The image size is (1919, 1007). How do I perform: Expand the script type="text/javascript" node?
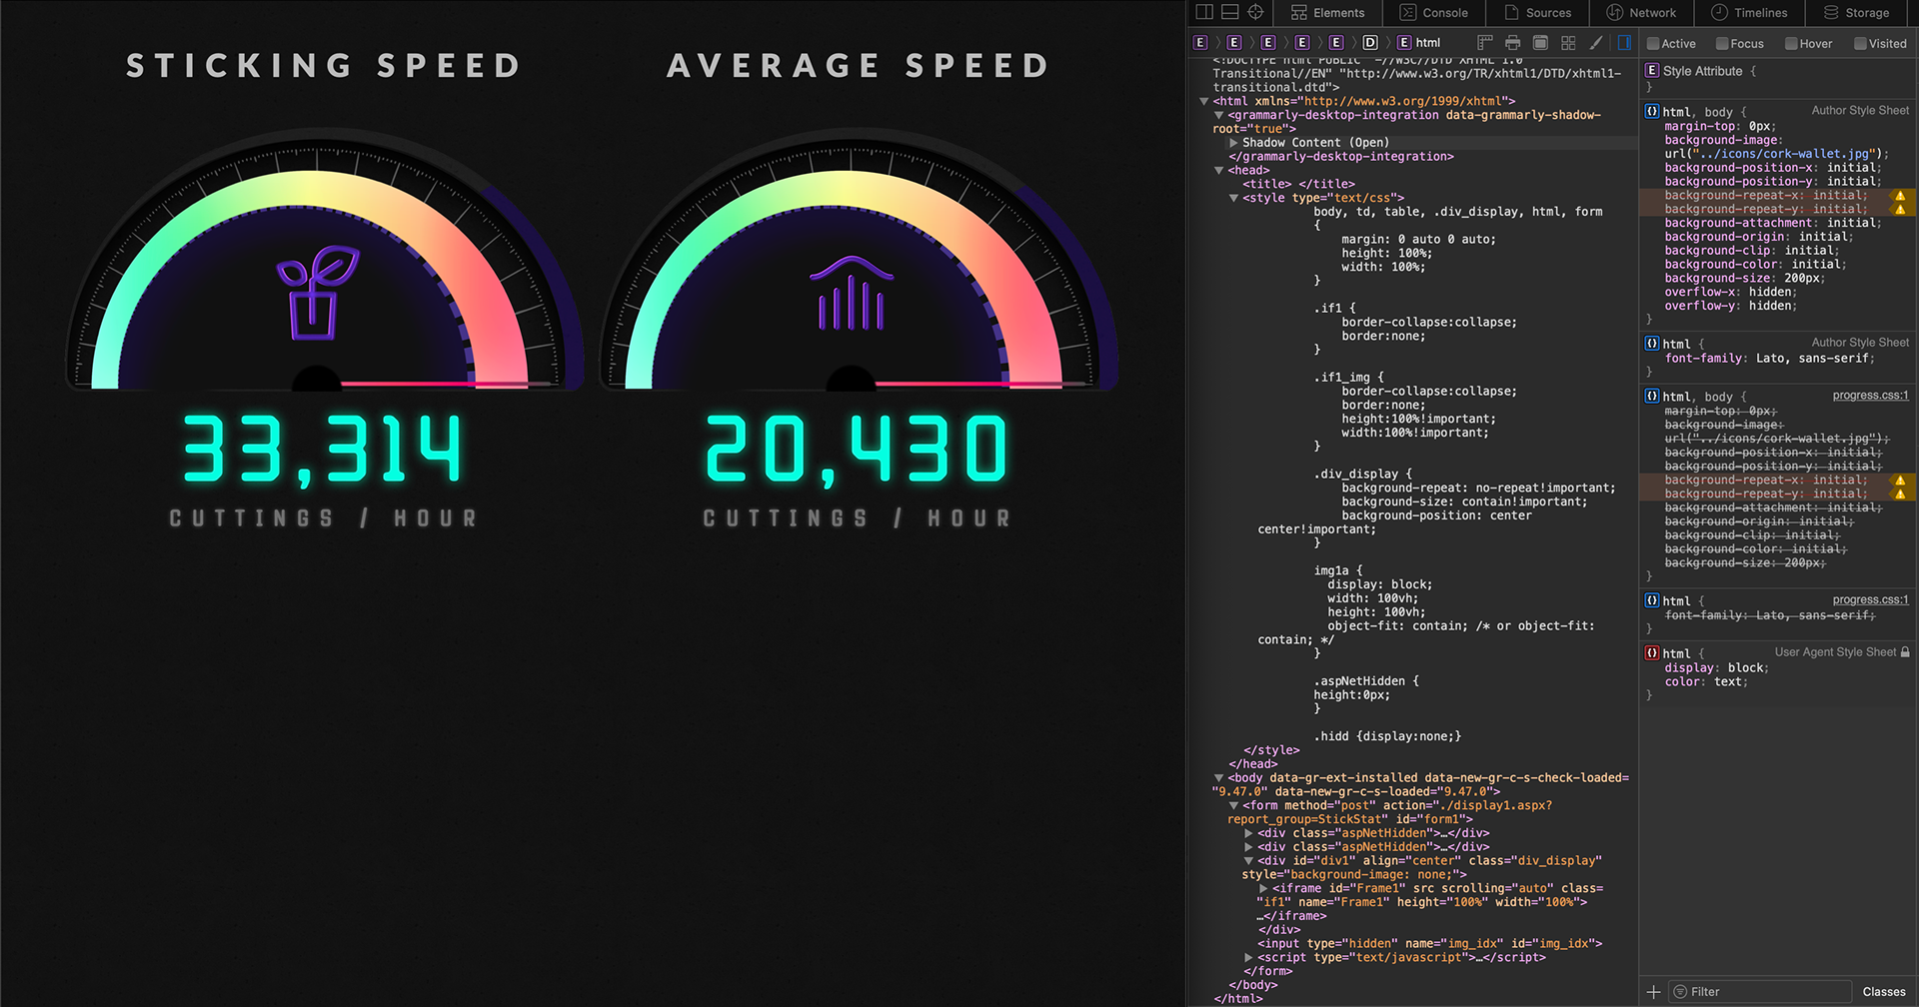1248,957
